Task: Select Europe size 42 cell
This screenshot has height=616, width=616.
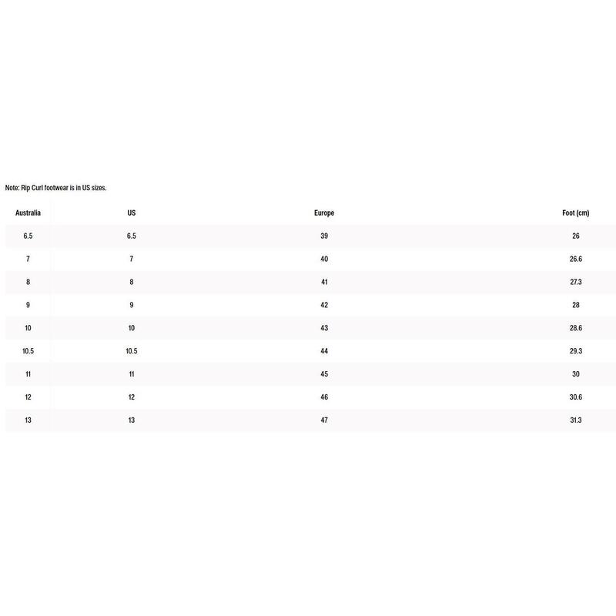Action: 324,305
